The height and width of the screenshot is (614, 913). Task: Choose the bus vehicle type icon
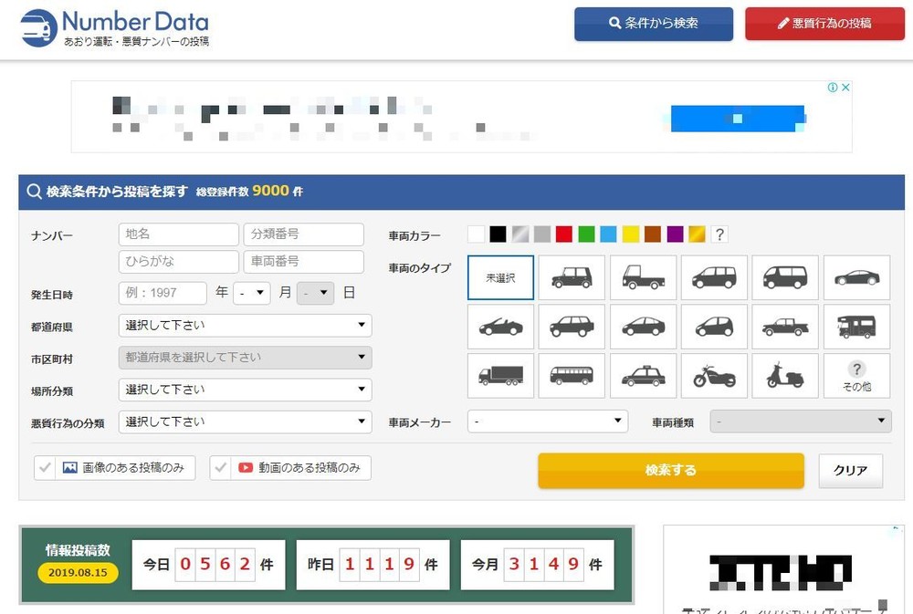pos(572,376)
